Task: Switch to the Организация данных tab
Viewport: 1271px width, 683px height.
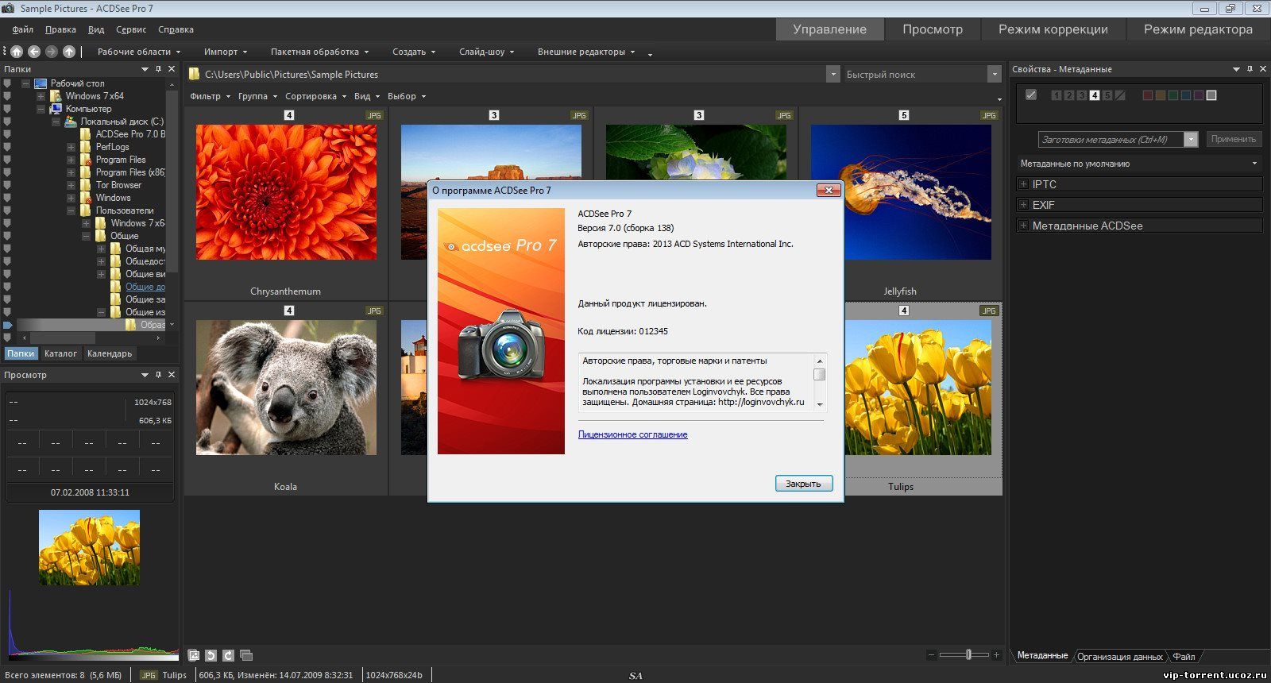Action: tap(1120, 656)
